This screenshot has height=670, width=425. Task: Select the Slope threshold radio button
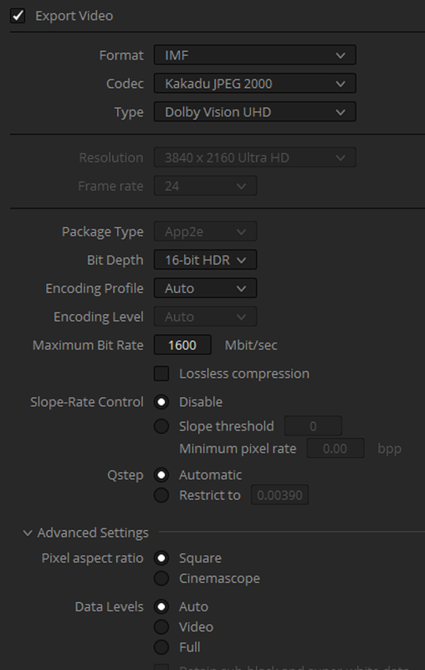(161, 426)
